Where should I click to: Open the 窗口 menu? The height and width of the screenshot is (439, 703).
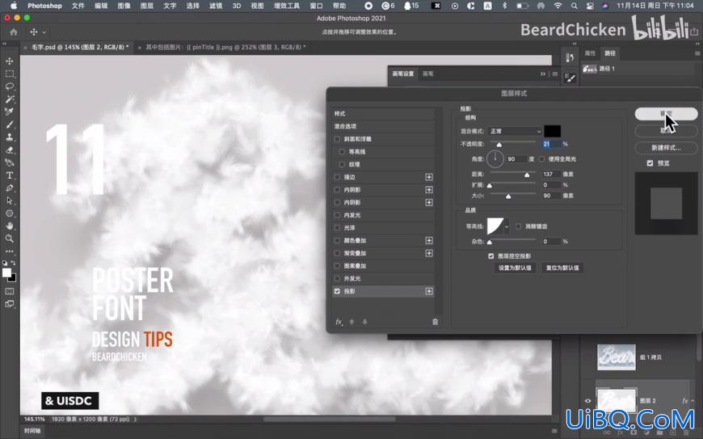coord(316,6)
